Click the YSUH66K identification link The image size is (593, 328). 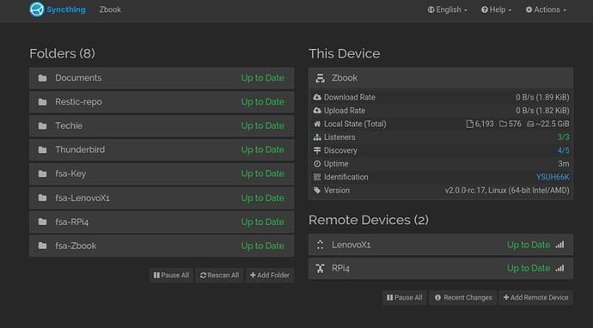pos(553,177)
